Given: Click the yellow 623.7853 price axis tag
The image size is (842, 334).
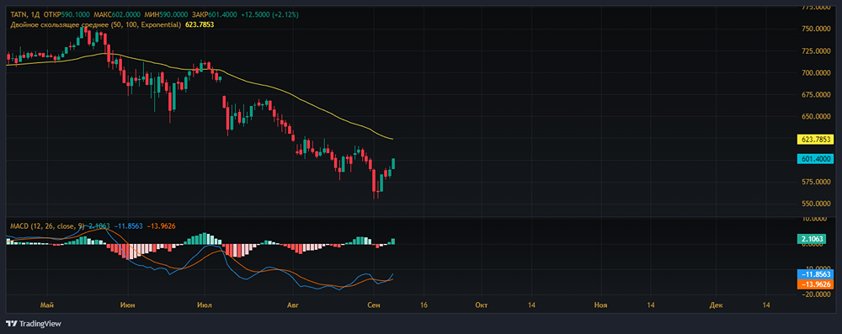Looking at the screenshot, I should point(816,139).
